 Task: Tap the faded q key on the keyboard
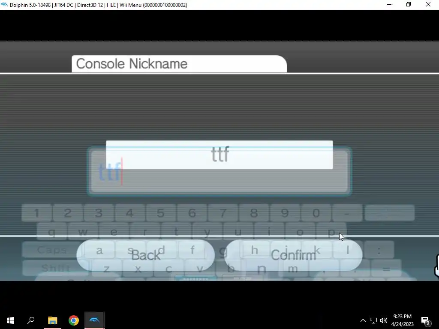[x=52, y=232]
